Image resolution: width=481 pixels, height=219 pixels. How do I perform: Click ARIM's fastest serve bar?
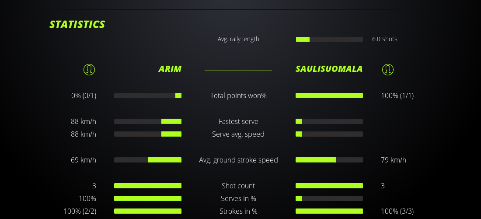[x=148, y=121]
